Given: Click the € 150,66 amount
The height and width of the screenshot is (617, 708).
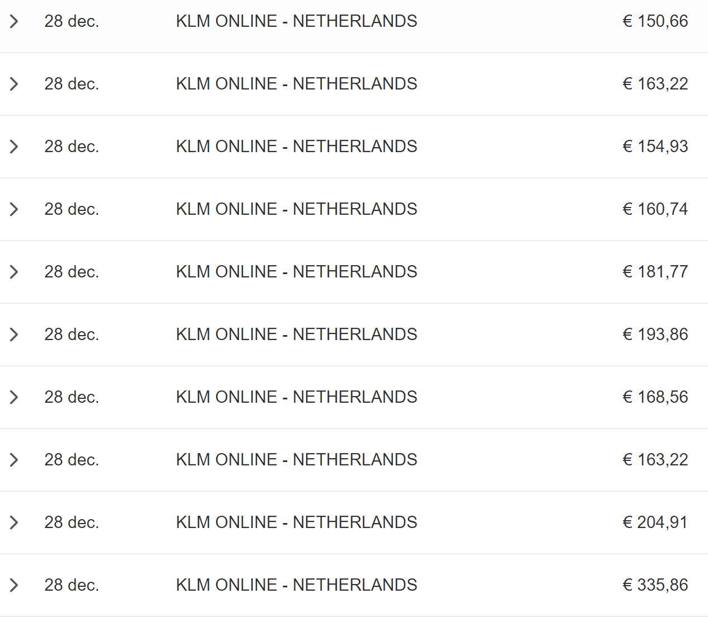Looking at the screenshot, I should [655, 21].
